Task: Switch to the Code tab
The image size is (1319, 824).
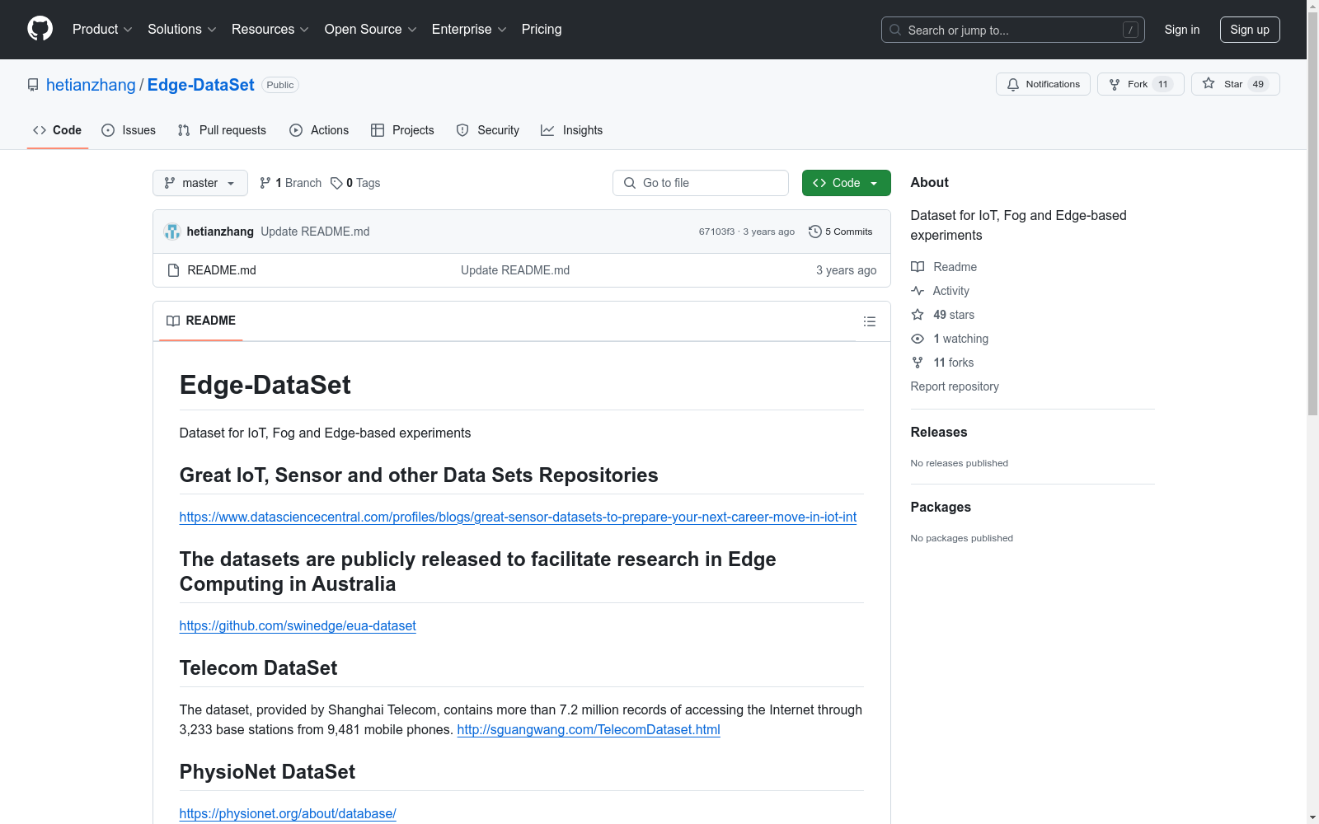Action: coord(58,130)
